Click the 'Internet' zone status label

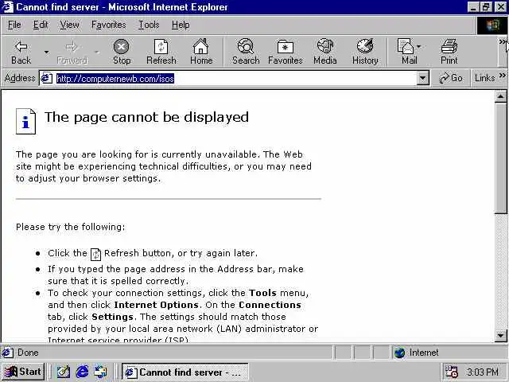(x=424, y=353)
